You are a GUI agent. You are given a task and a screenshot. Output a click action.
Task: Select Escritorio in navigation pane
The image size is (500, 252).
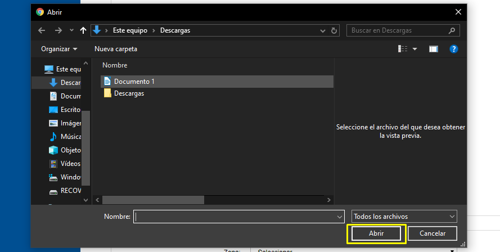[x=70, y=110]
